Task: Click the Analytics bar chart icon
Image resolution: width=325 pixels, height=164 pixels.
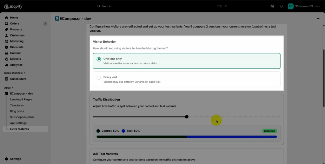Action: [7, 65]
